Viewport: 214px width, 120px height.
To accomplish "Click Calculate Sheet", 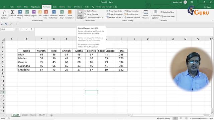I will pyautogui.click(x=168, y=16).
